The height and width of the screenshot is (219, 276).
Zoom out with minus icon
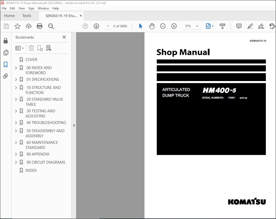[163, 26]
